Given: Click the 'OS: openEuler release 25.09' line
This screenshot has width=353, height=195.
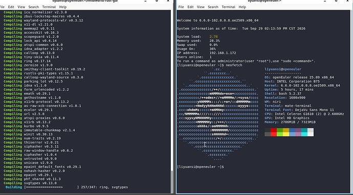Looking at the screenshot, I should coord(299,77).
